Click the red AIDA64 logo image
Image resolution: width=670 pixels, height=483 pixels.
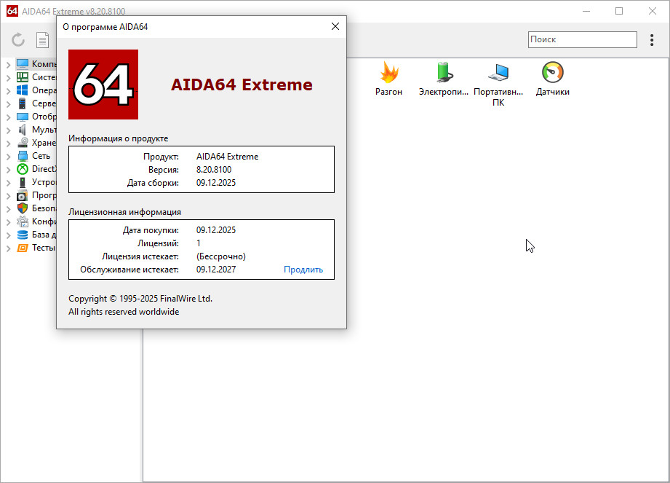coord(103,85)
